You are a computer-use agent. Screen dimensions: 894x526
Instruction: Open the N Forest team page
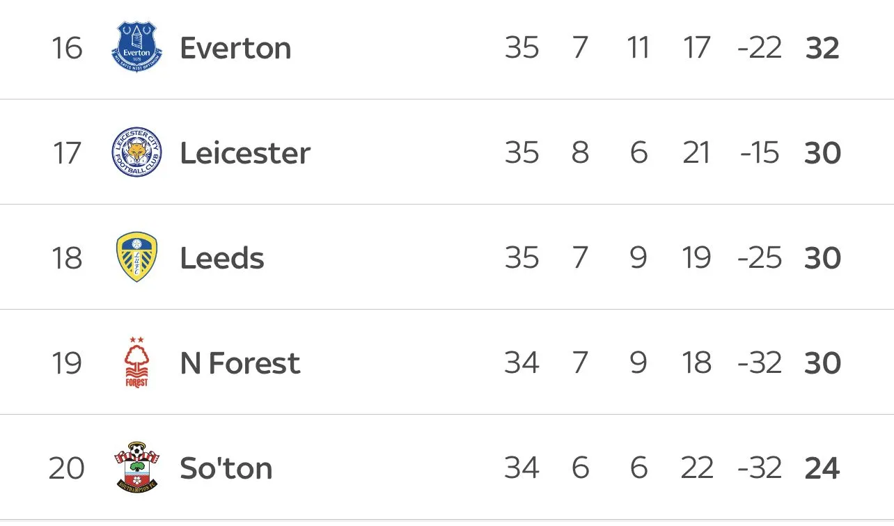pyautogui.click(x=240, y=363)
